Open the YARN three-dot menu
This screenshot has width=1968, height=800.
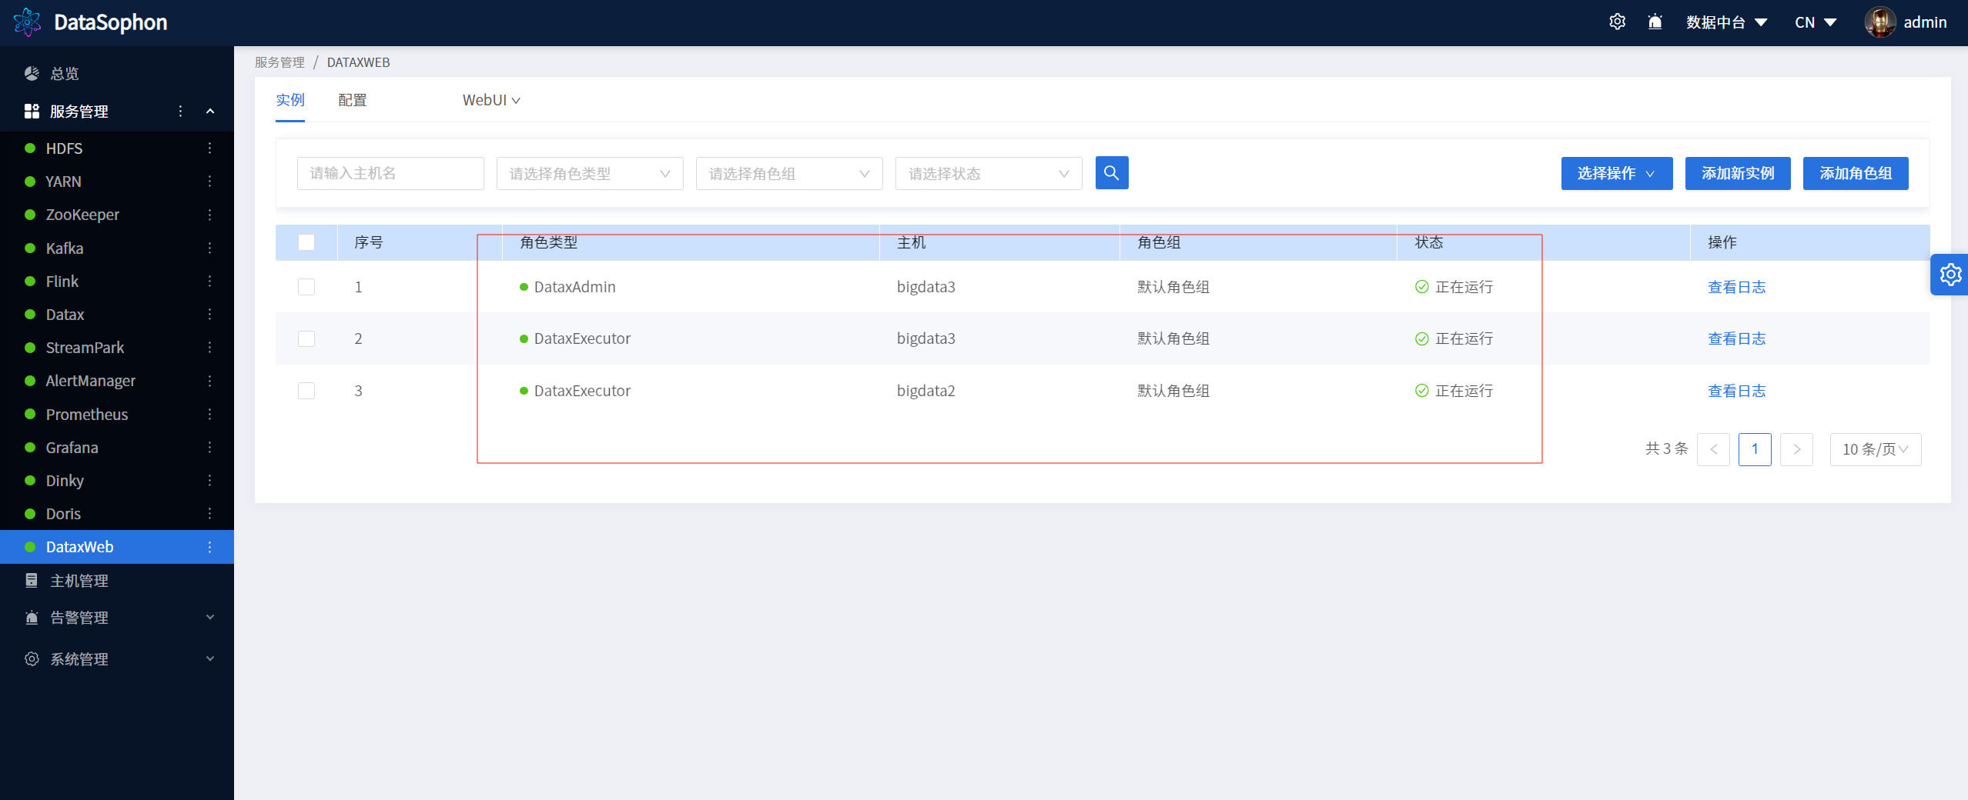[209, 182]
